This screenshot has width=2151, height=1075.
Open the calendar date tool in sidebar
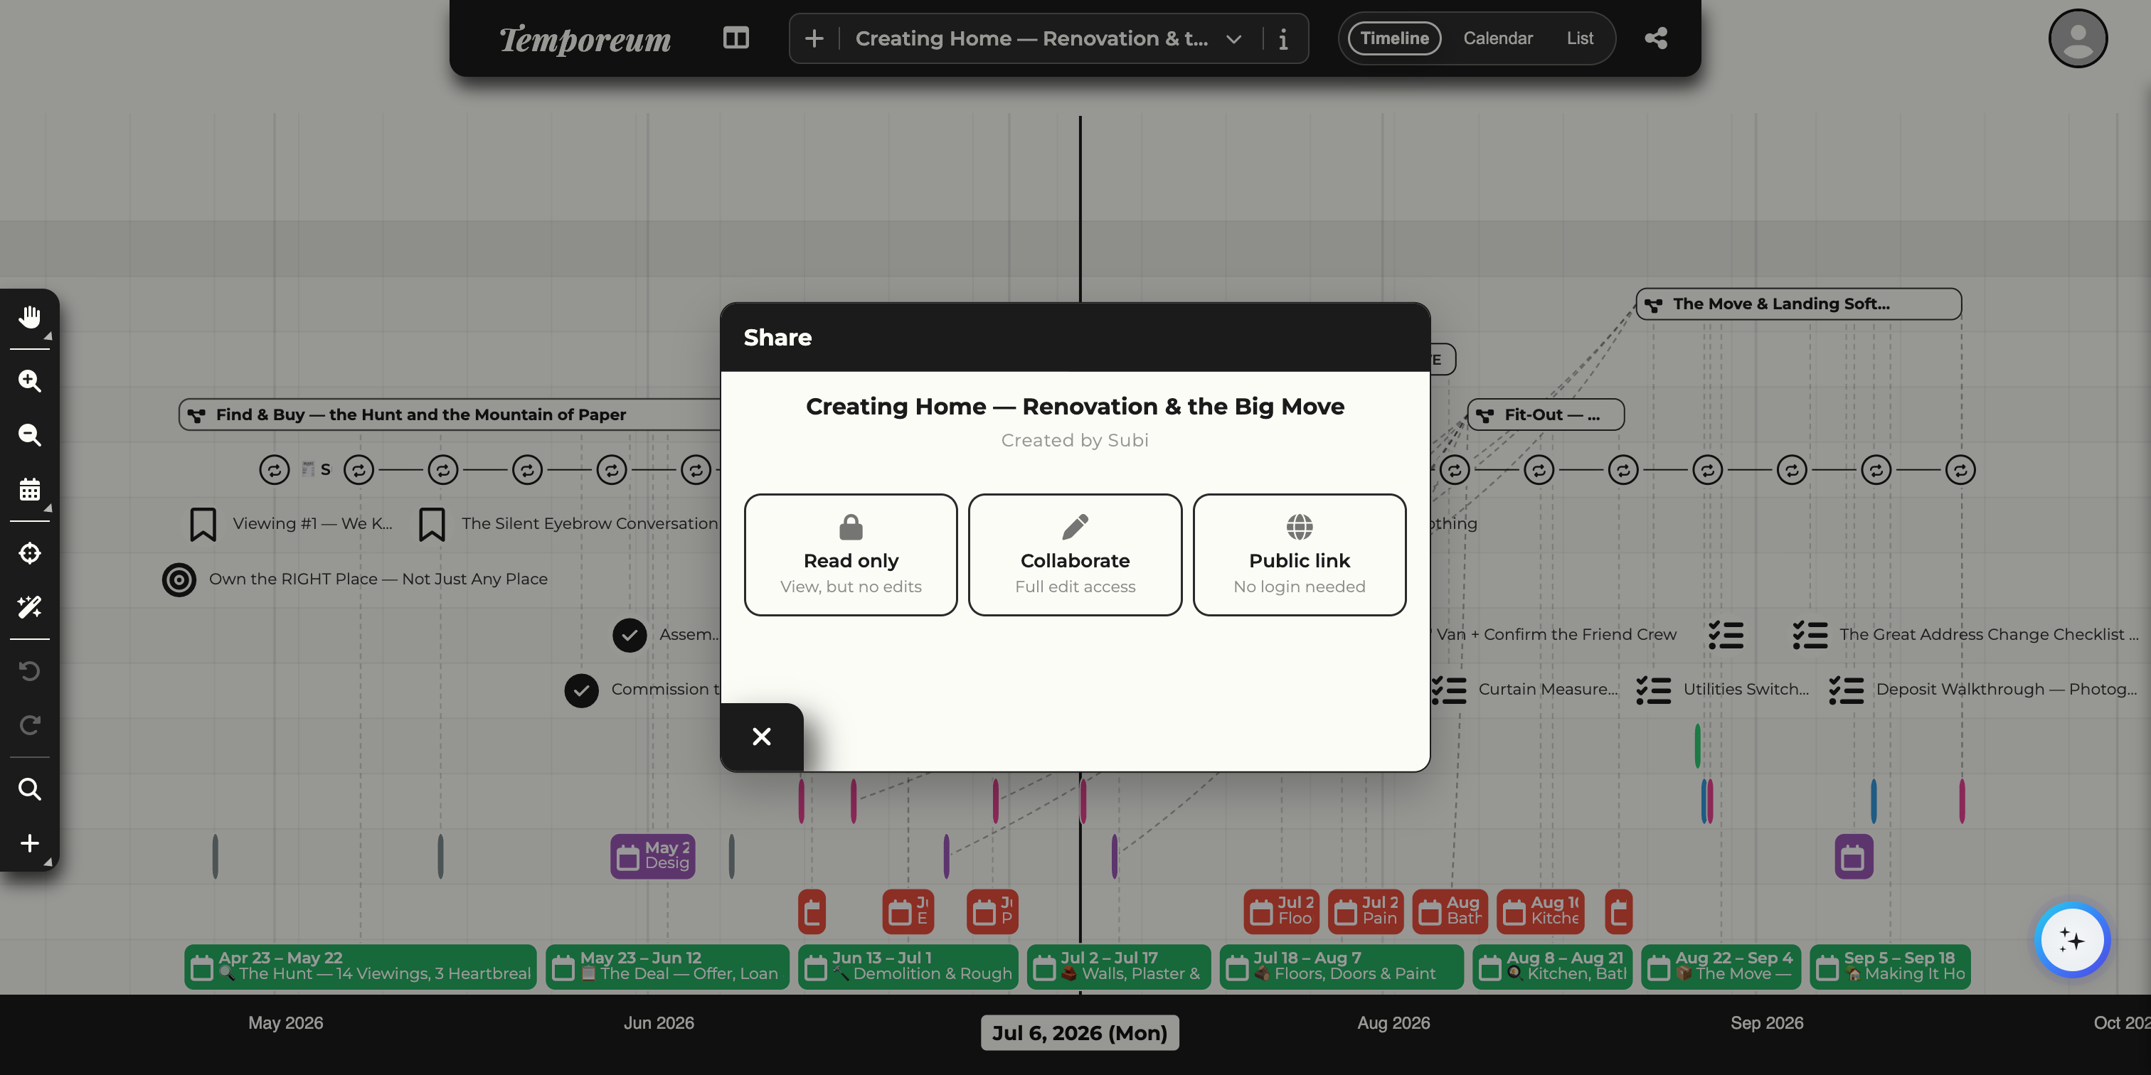[30, 489]
